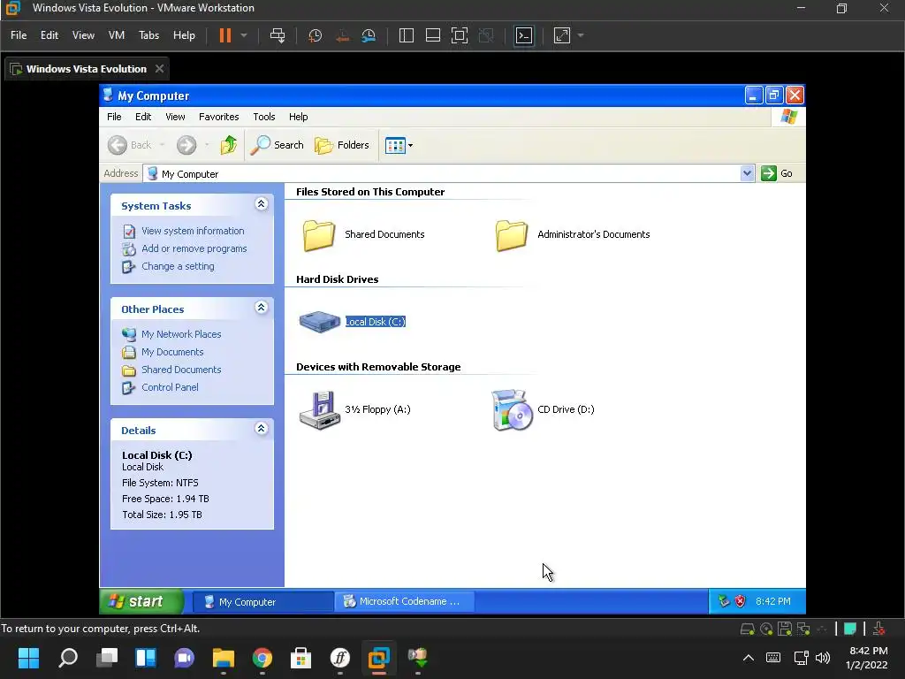Image resolution: width=905 pixels, height=679 pixels.
Task: Click the Search toolbar button
Action: [277, 145]
